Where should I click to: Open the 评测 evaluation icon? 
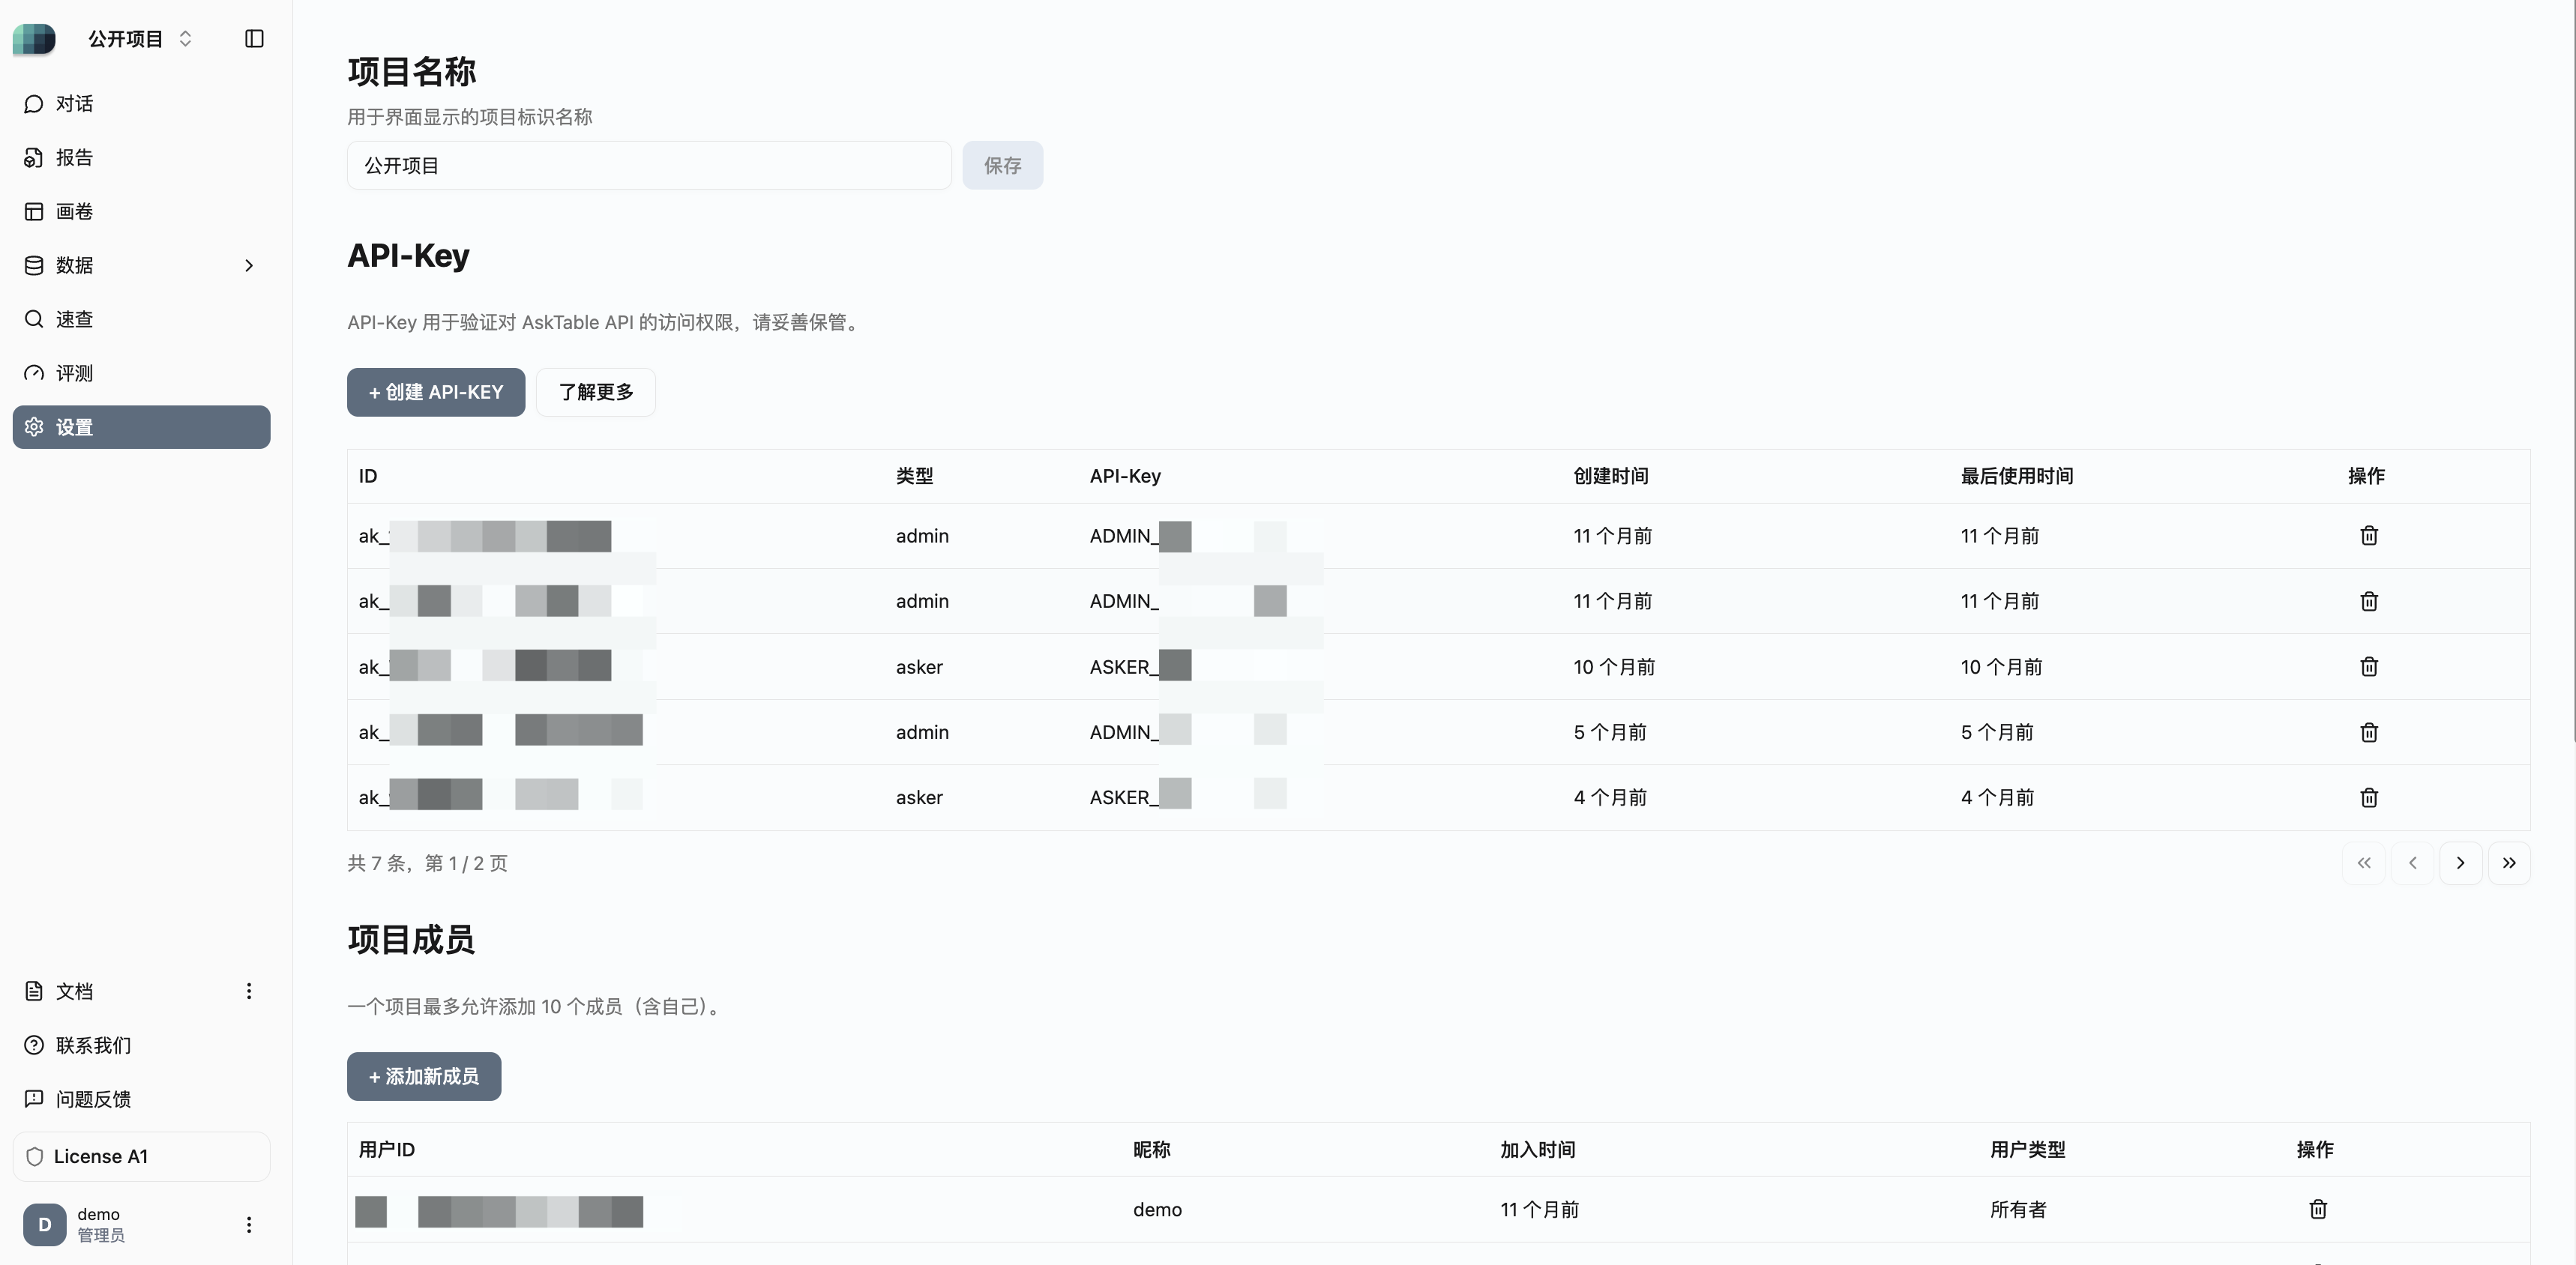[33, 372]
